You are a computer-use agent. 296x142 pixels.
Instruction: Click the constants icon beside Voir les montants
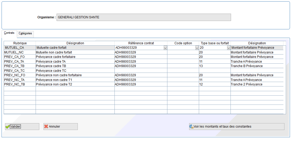(x=191, y=127)
